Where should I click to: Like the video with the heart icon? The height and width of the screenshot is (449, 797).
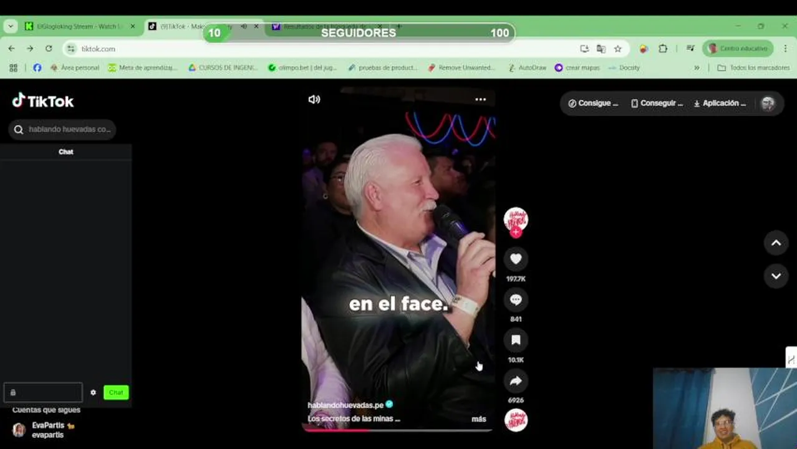[516, 259]
